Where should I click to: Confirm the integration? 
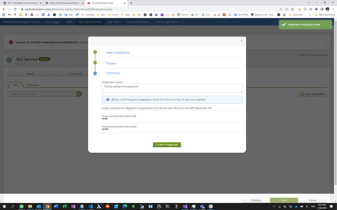(x=167, y=145)
